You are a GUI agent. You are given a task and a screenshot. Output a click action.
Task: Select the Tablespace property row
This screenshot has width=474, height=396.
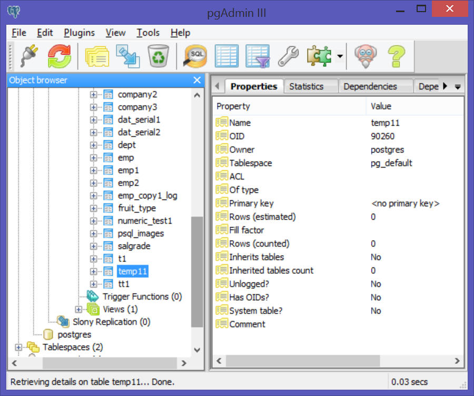tap(338, 163)
